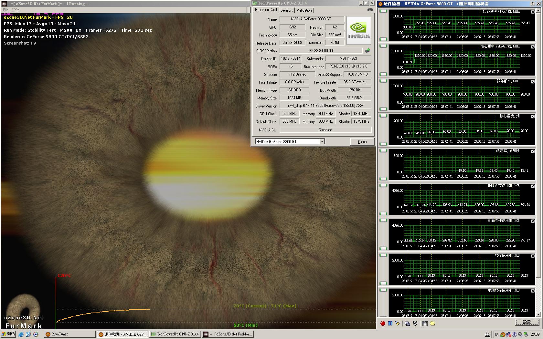
Task: Close the local video memory usage graph
Action: tap(533, 291)
